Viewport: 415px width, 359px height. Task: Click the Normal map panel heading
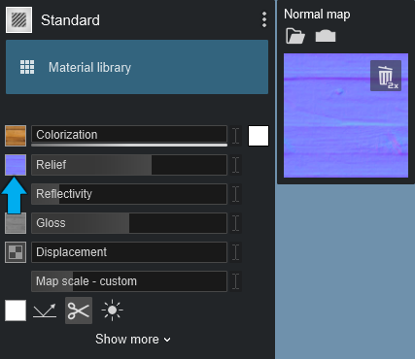(317, 15)
